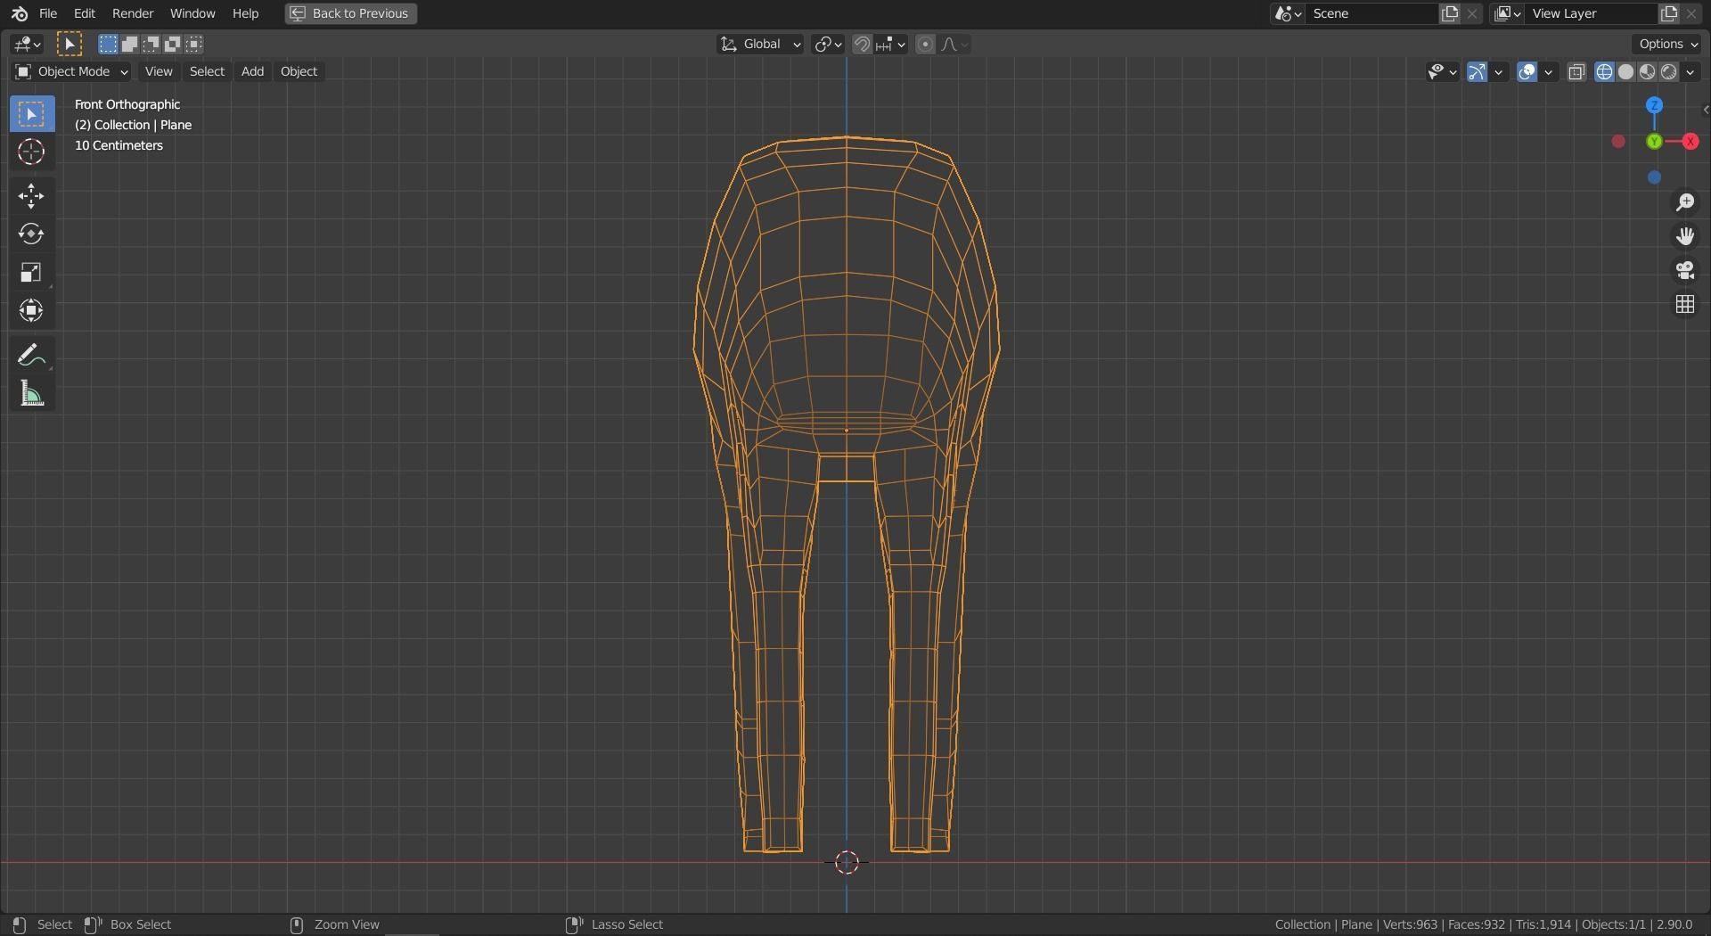Click the new scene icon beside Scene
Screen dimensions: 1711x936
(1451, 13)
